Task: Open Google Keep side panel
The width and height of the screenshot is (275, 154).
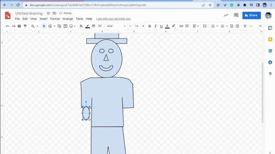Action: [x=270, y=39]
